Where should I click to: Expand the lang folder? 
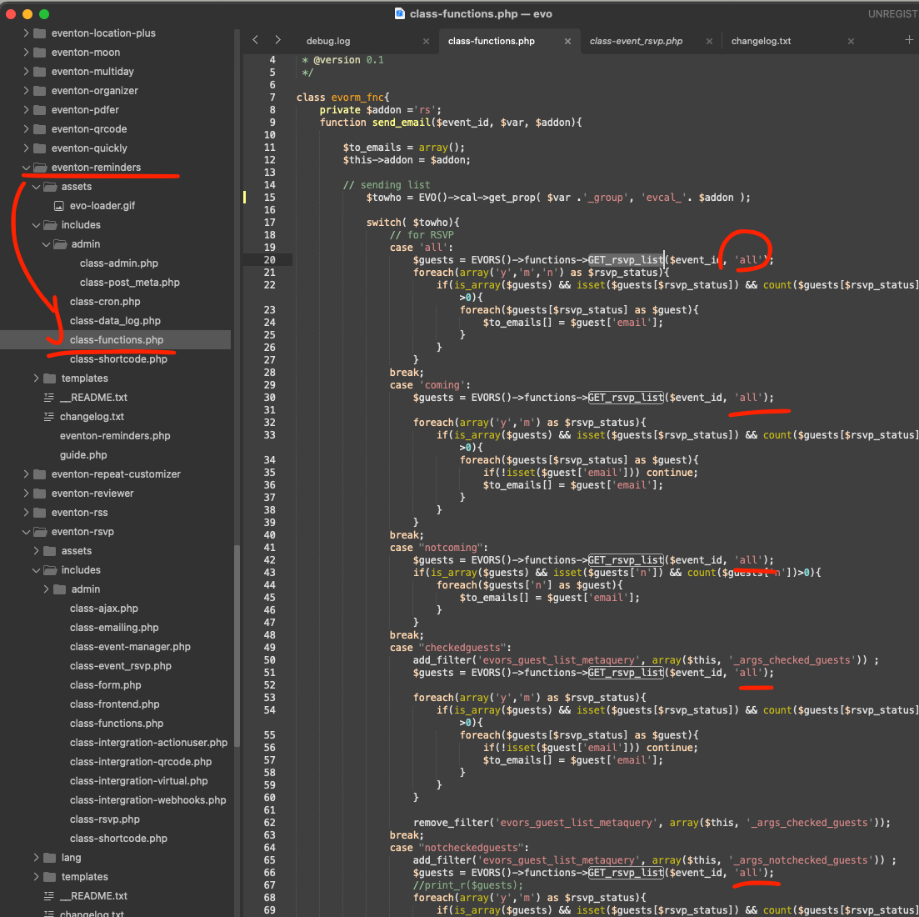click(36, 857)
